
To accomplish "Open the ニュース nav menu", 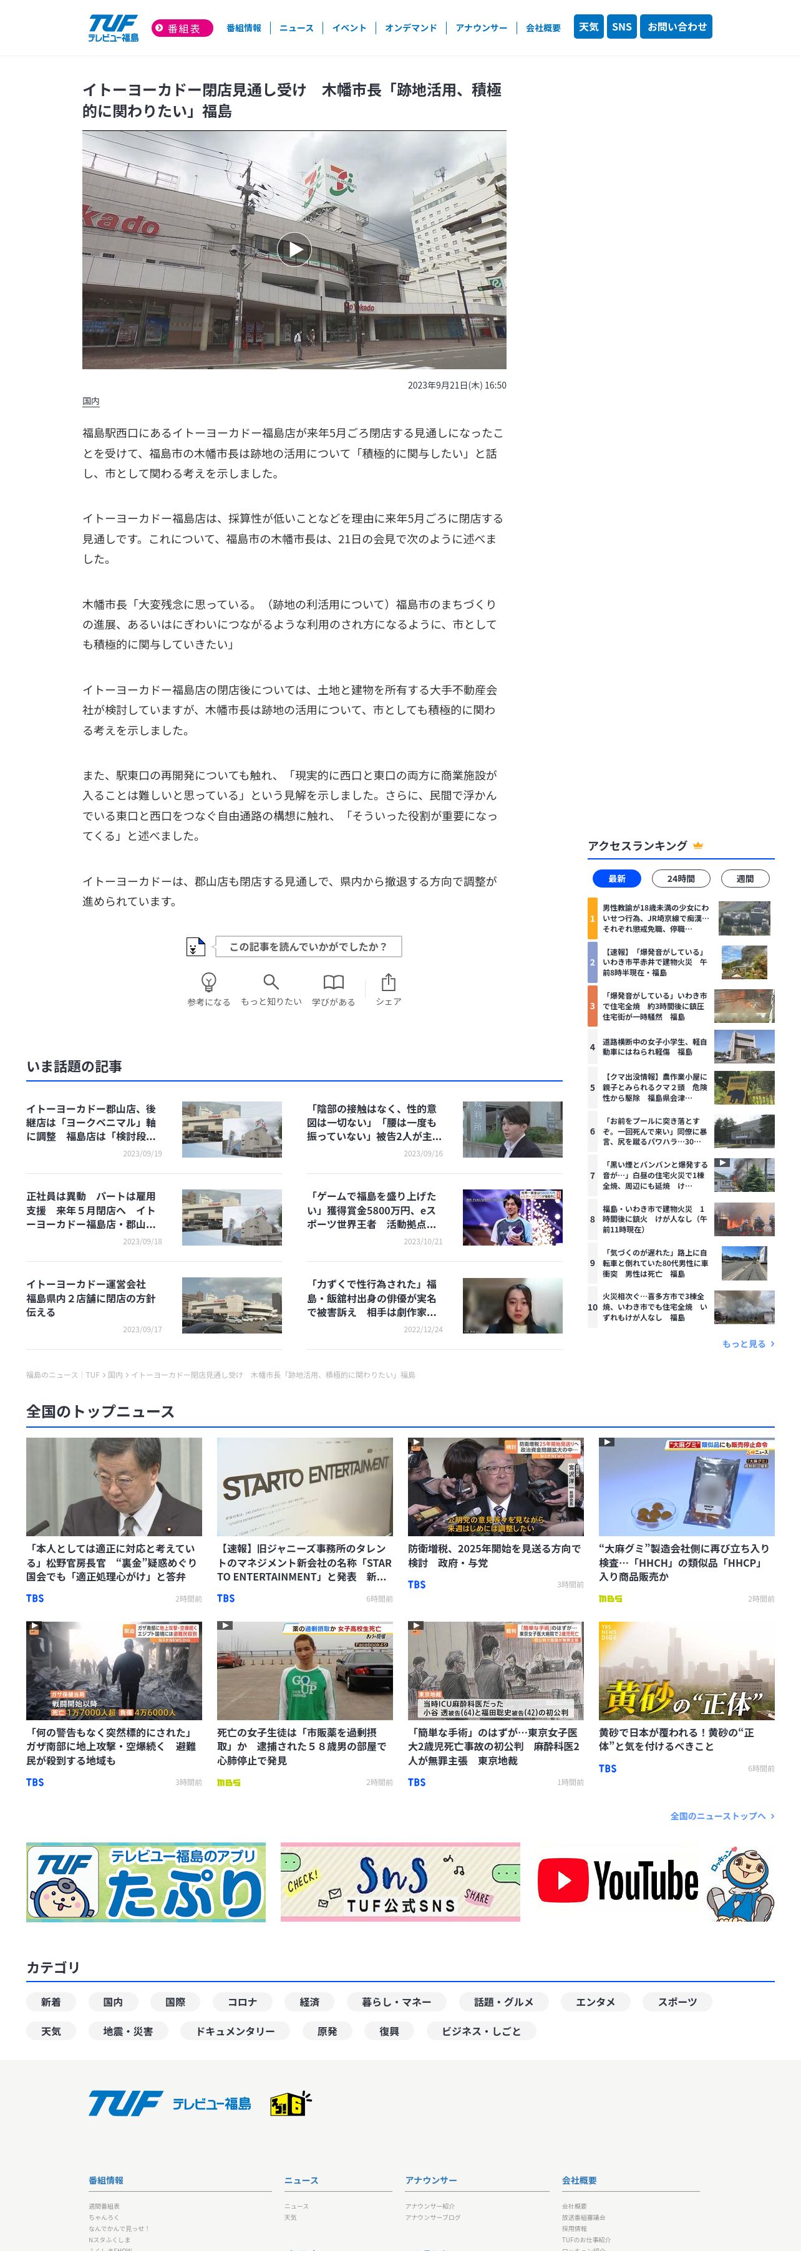I will click(296, 28).
